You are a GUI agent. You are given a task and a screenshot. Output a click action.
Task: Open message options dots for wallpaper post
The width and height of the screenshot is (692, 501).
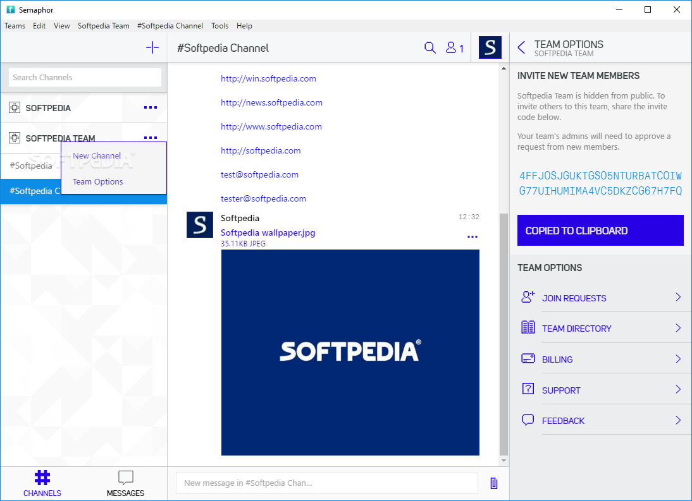[473, 237]
